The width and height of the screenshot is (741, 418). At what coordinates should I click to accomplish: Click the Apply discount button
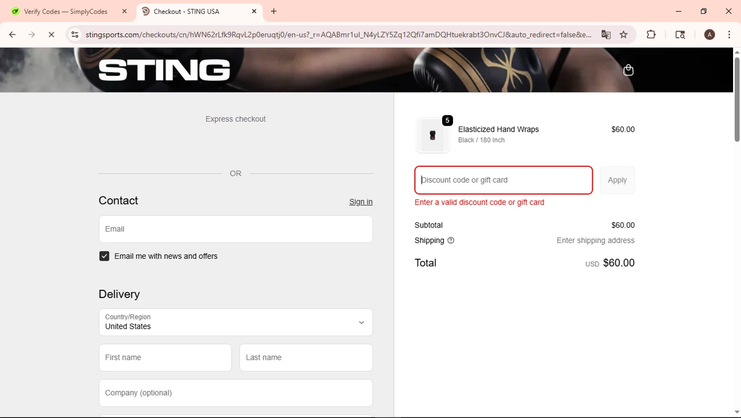(617, 180)
